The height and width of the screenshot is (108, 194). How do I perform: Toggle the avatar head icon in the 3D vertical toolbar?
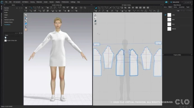tap(26, 30)
